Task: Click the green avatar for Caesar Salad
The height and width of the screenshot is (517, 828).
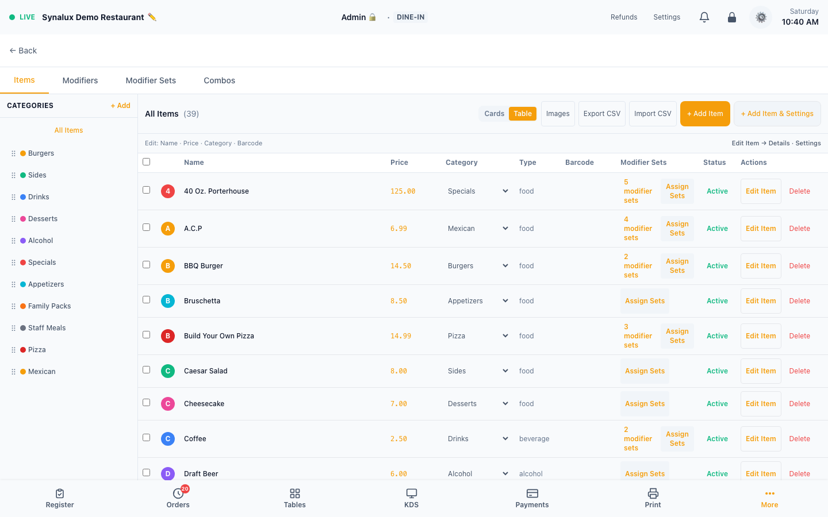Action: (x=168, y=371)
